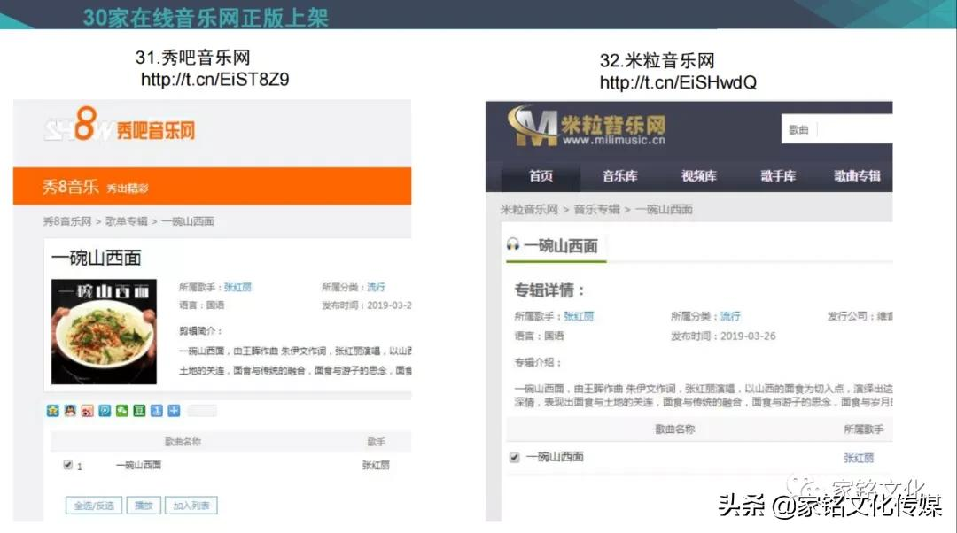Check song 1 一碗山西面 on 秀吧音乐网
This screenshot has width=957, height=533.
67,464
